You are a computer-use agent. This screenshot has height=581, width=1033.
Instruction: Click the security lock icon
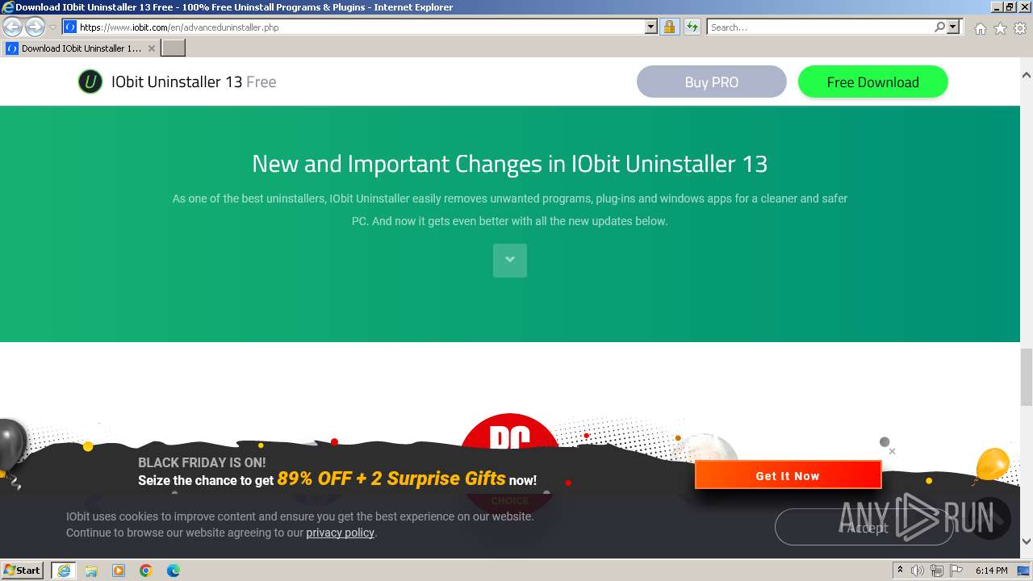pyautogui.click(x=669, y=27)
